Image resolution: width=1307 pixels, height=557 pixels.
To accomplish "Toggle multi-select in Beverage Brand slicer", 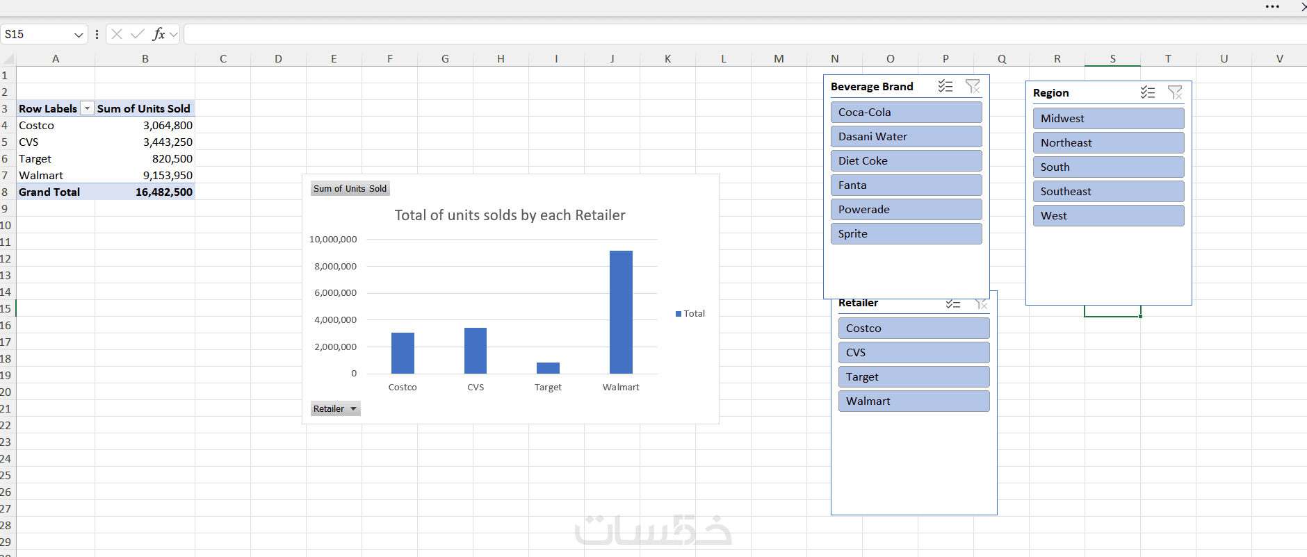I will coord(945,86).
